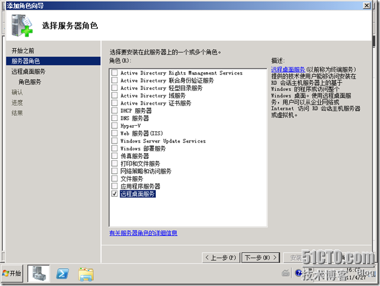The width and height of the screenshot is (380, 286).
Task: Check Windows Server Update Services role
Action: pyautogui.click(x=114, y=141)
